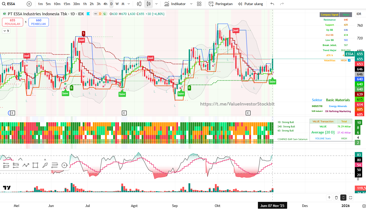Set chart interval to 2h
The width and height of the screenshot is (366, 210).
(x=92, y=4)
